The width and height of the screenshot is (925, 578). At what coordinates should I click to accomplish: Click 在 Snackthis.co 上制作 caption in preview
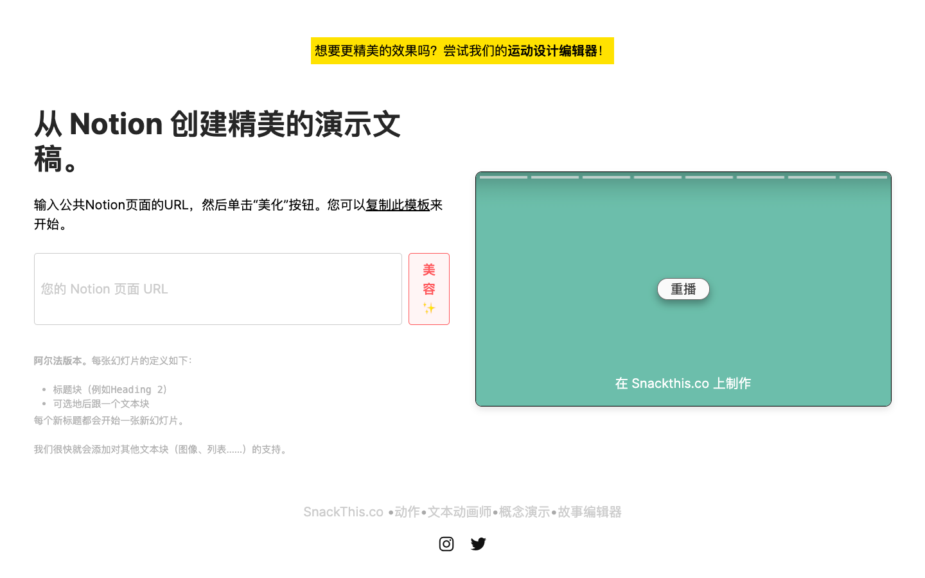683,383
